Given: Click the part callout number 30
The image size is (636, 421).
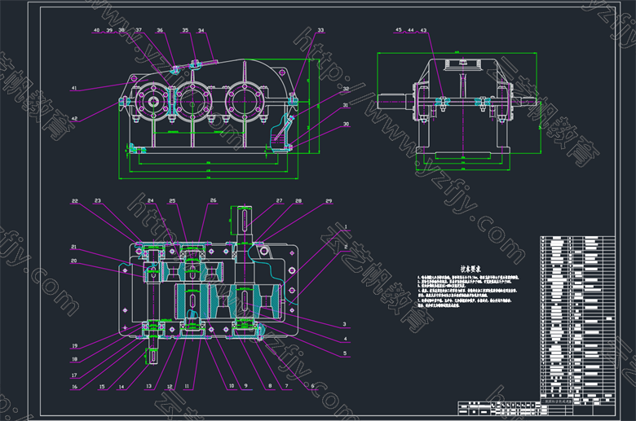Looking at the screenshot, I should (x=346, y=124).
